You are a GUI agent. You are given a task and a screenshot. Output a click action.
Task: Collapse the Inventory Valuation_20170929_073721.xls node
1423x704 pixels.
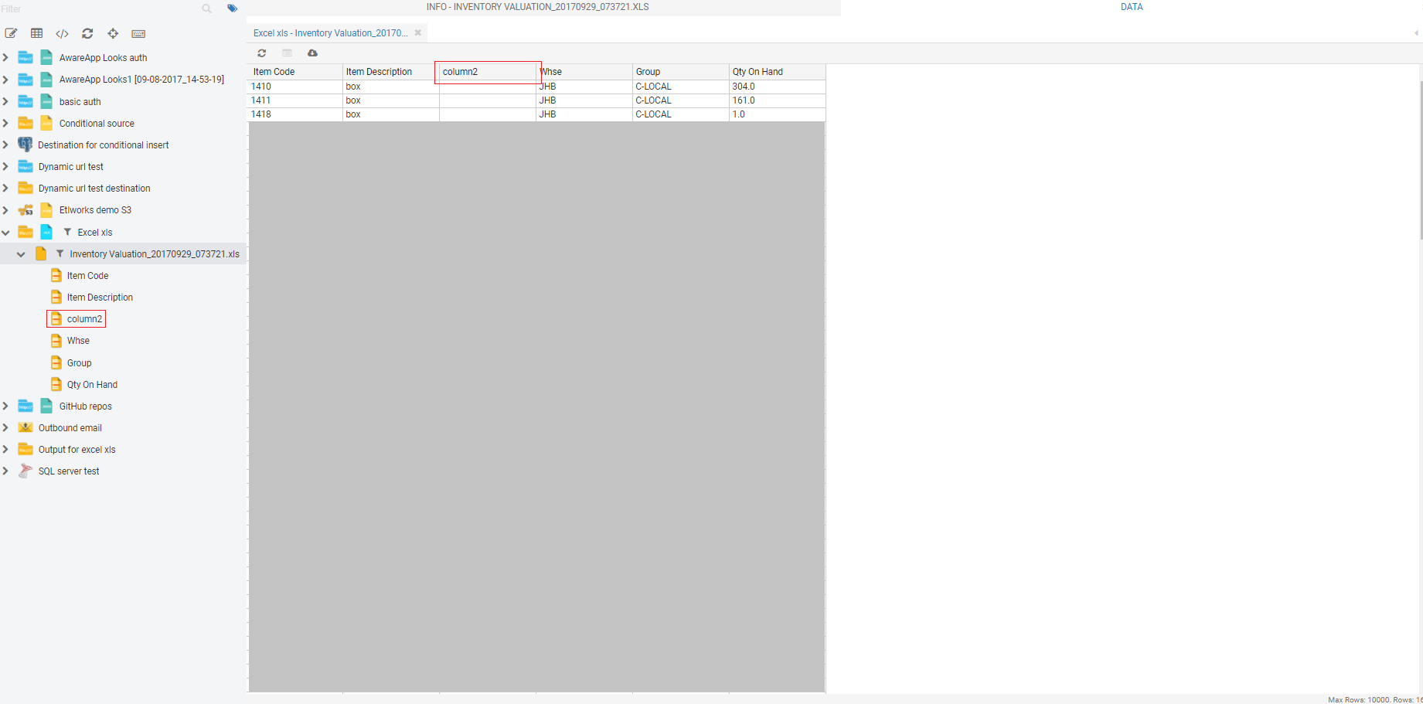coord(21,254)
